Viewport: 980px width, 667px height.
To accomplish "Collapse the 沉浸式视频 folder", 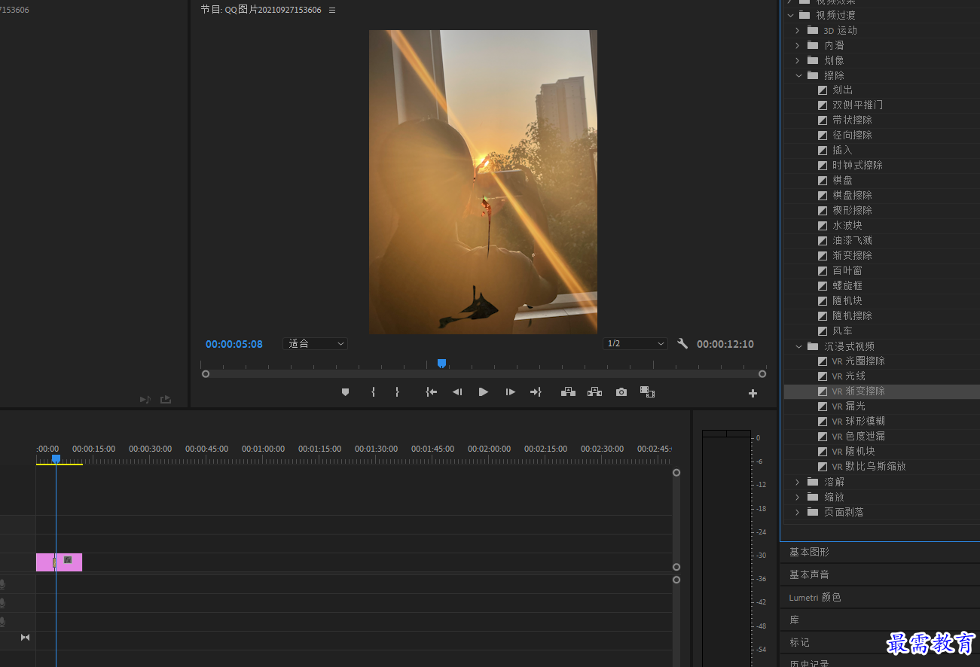I will [x=798, y=346].
